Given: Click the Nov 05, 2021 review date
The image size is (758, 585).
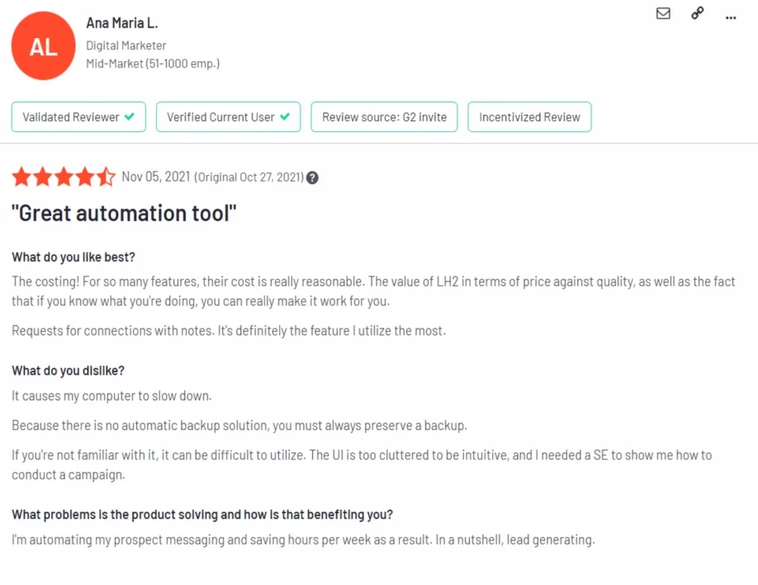Looking at the screenshot, I should [x=156, y=177].
